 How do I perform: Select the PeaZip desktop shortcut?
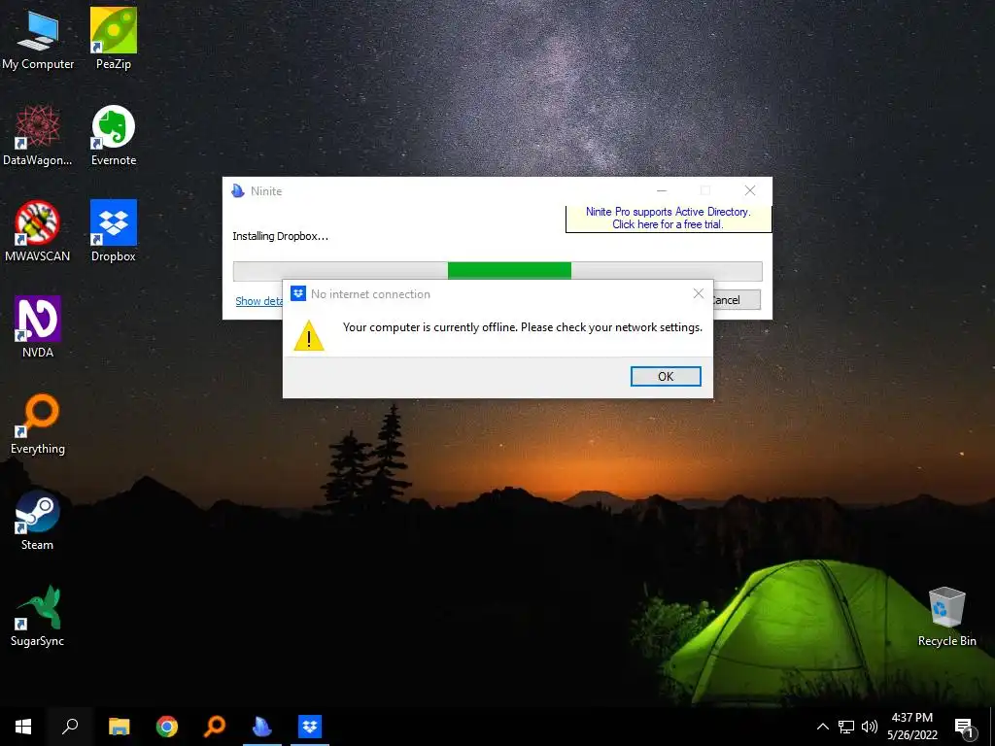coord(114,39)
